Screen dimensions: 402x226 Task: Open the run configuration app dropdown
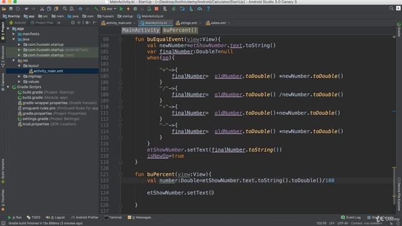[109, 9]
